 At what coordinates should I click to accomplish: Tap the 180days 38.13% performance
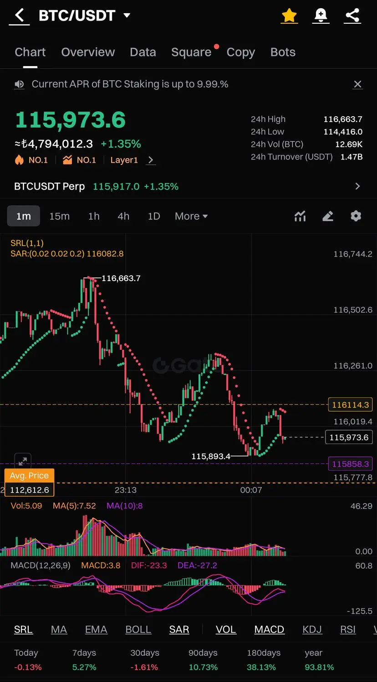263,660
